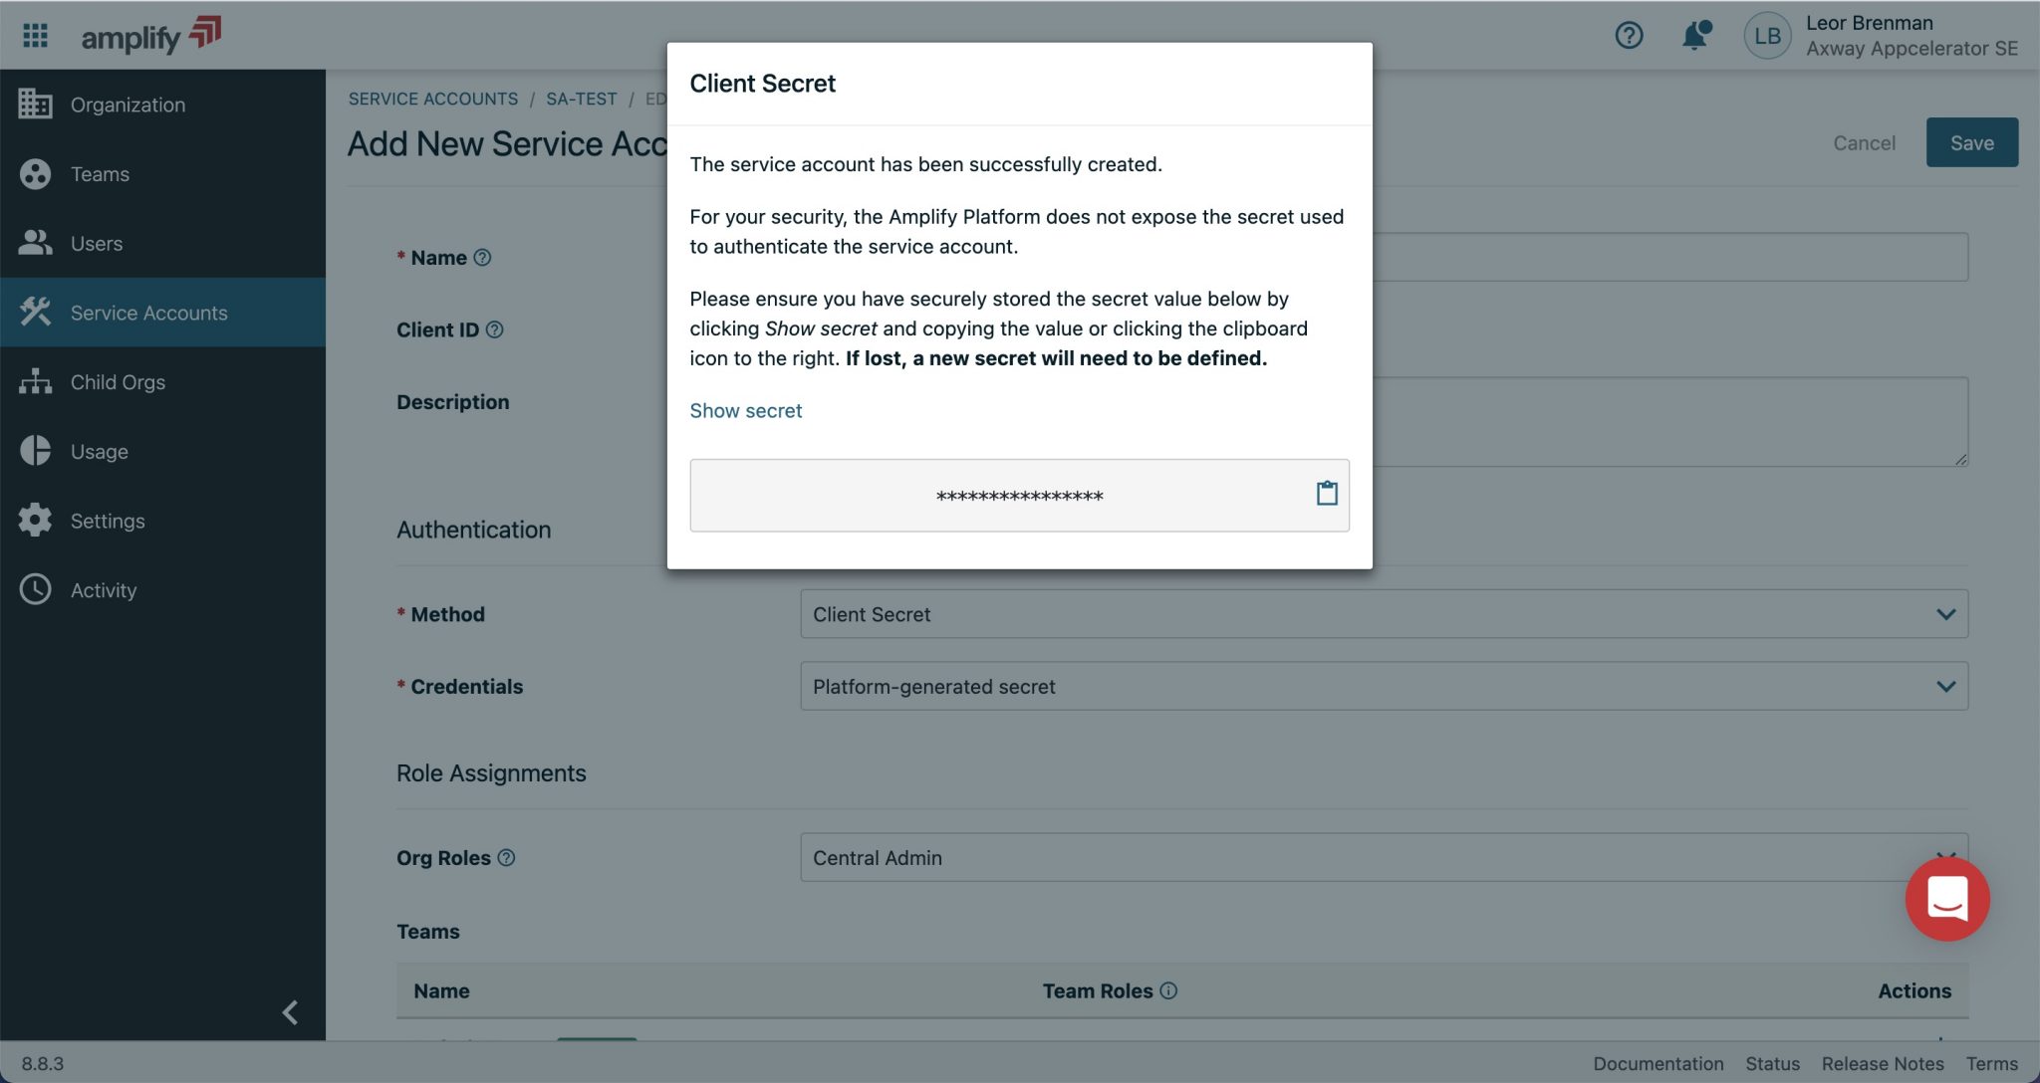
Task: Open the help icon in the header
Action: [1629, 34]
